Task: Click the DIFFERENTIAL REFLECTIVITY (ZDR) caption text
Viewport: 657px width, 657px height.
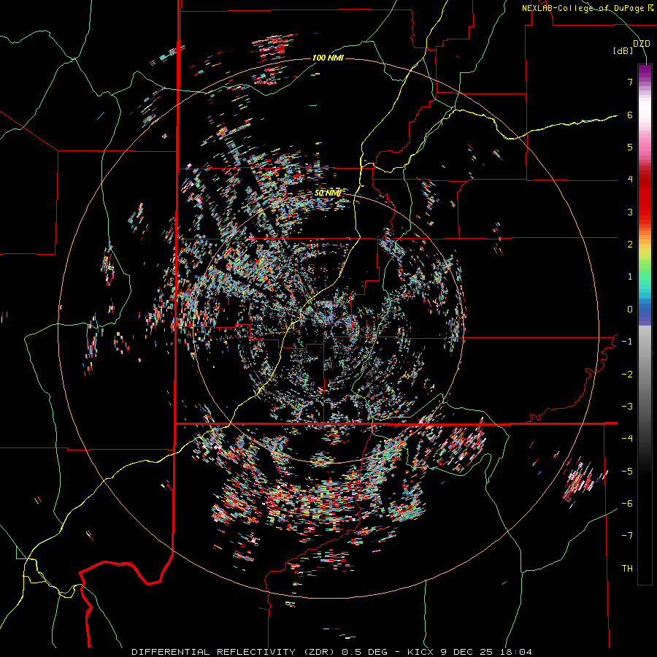Action: tap(234, 652)
